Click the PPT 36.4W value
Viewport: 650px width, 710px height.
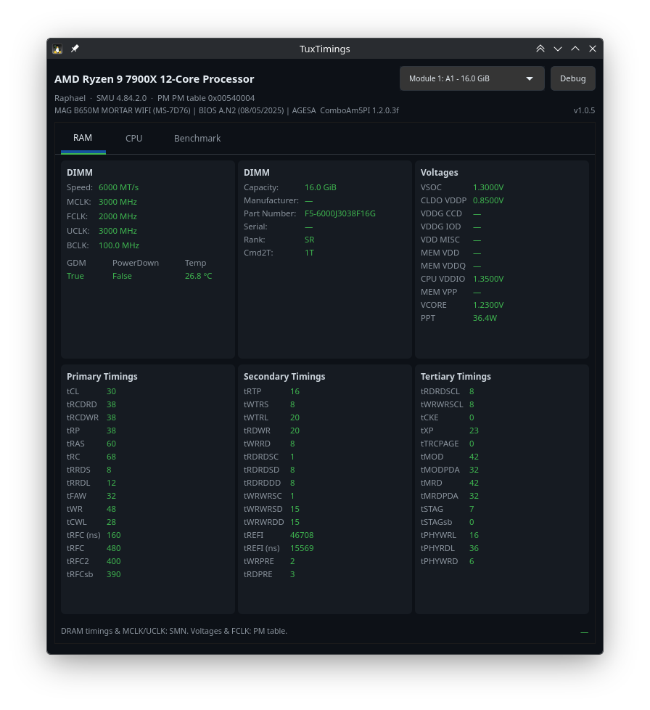point(485,318)
